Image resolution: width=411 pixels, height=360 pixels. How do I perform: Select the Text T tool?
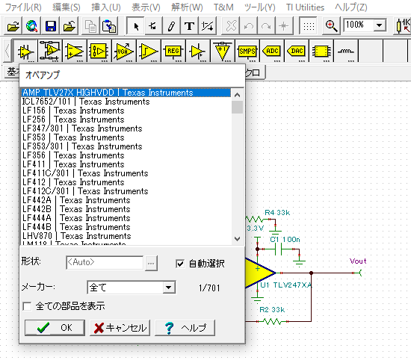click(189, 26)
